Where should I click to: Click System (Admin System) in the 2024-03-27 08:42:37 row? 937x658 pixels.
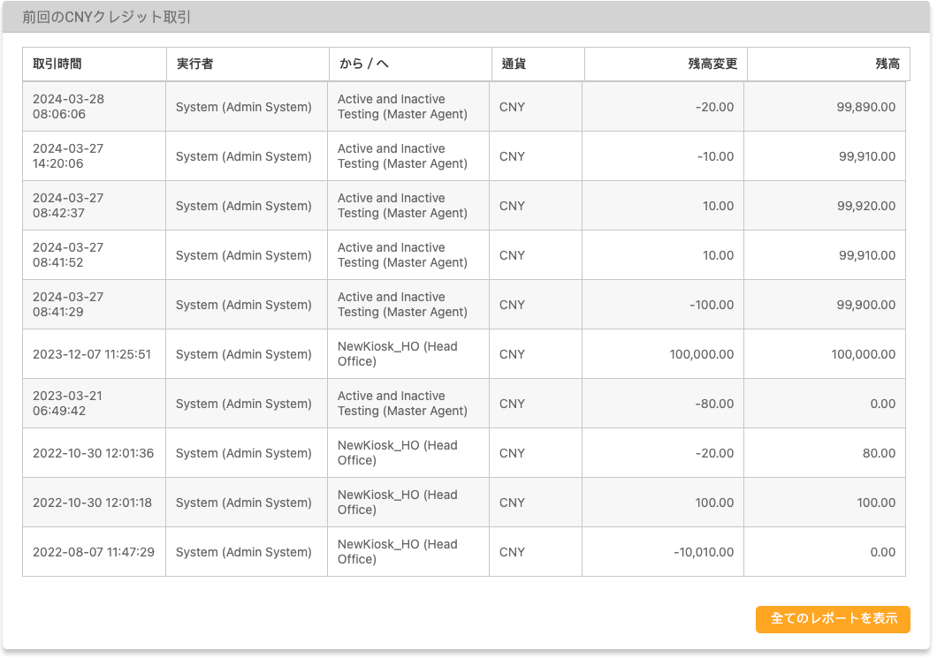point(244,206)
